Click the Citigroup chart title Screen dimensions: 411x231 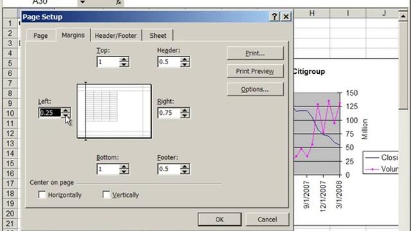(x=309, y=71)
